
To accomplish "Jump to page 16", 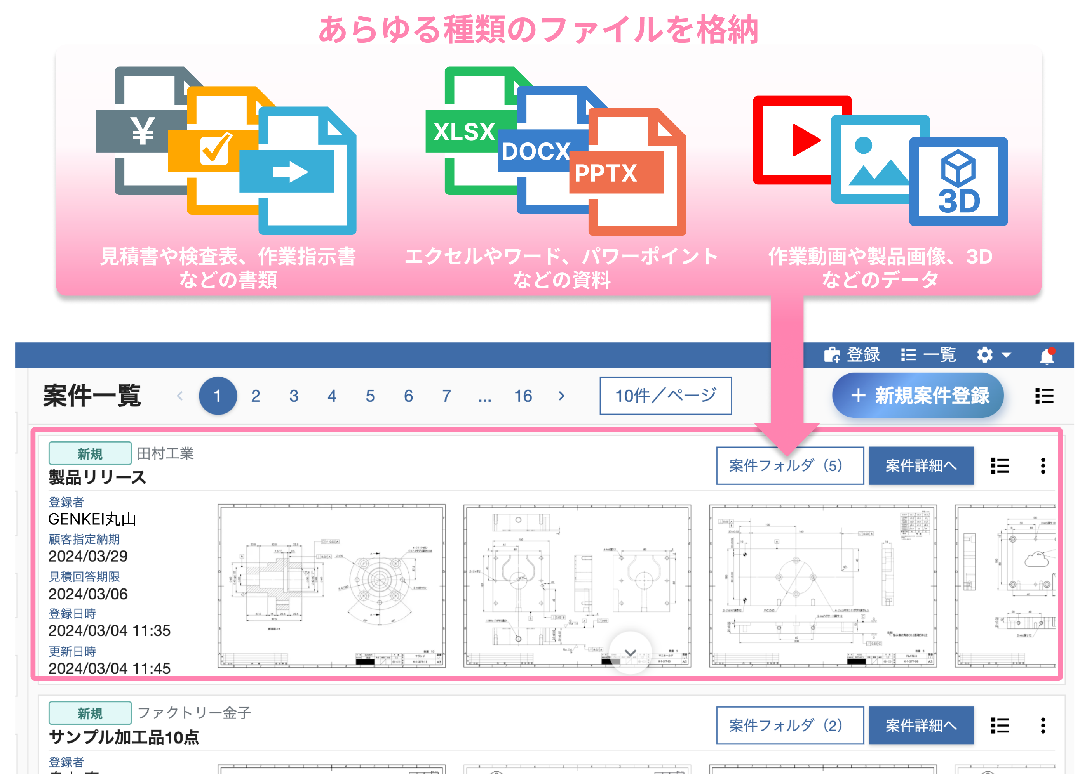I will click(x=523, y=396).
